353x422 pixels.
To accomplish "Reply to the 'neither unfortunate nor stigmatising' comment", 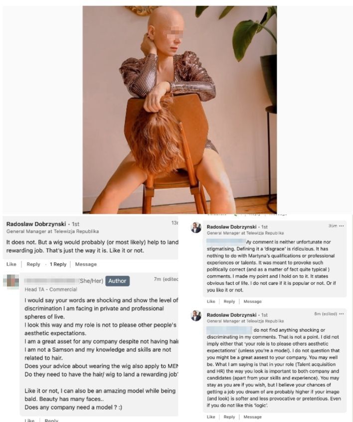I will [x=229, y=301].
